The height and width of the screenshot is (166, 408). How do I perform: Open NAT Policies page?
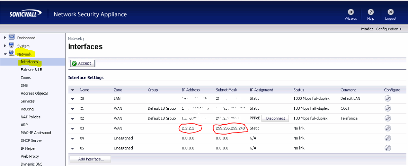30,117
